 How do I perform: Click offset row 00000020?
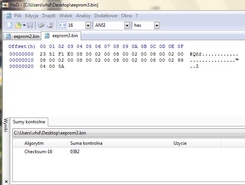click(21, 66)
